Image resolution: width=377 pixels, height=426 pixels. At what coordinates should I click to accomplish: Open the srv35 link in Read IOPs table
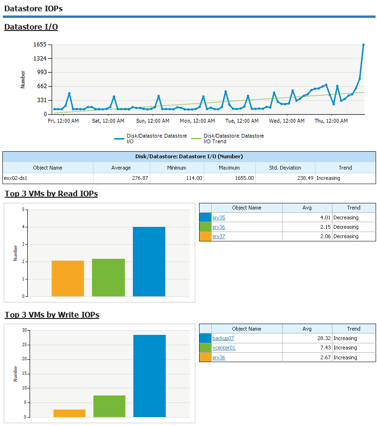click(x=219, y=217)
